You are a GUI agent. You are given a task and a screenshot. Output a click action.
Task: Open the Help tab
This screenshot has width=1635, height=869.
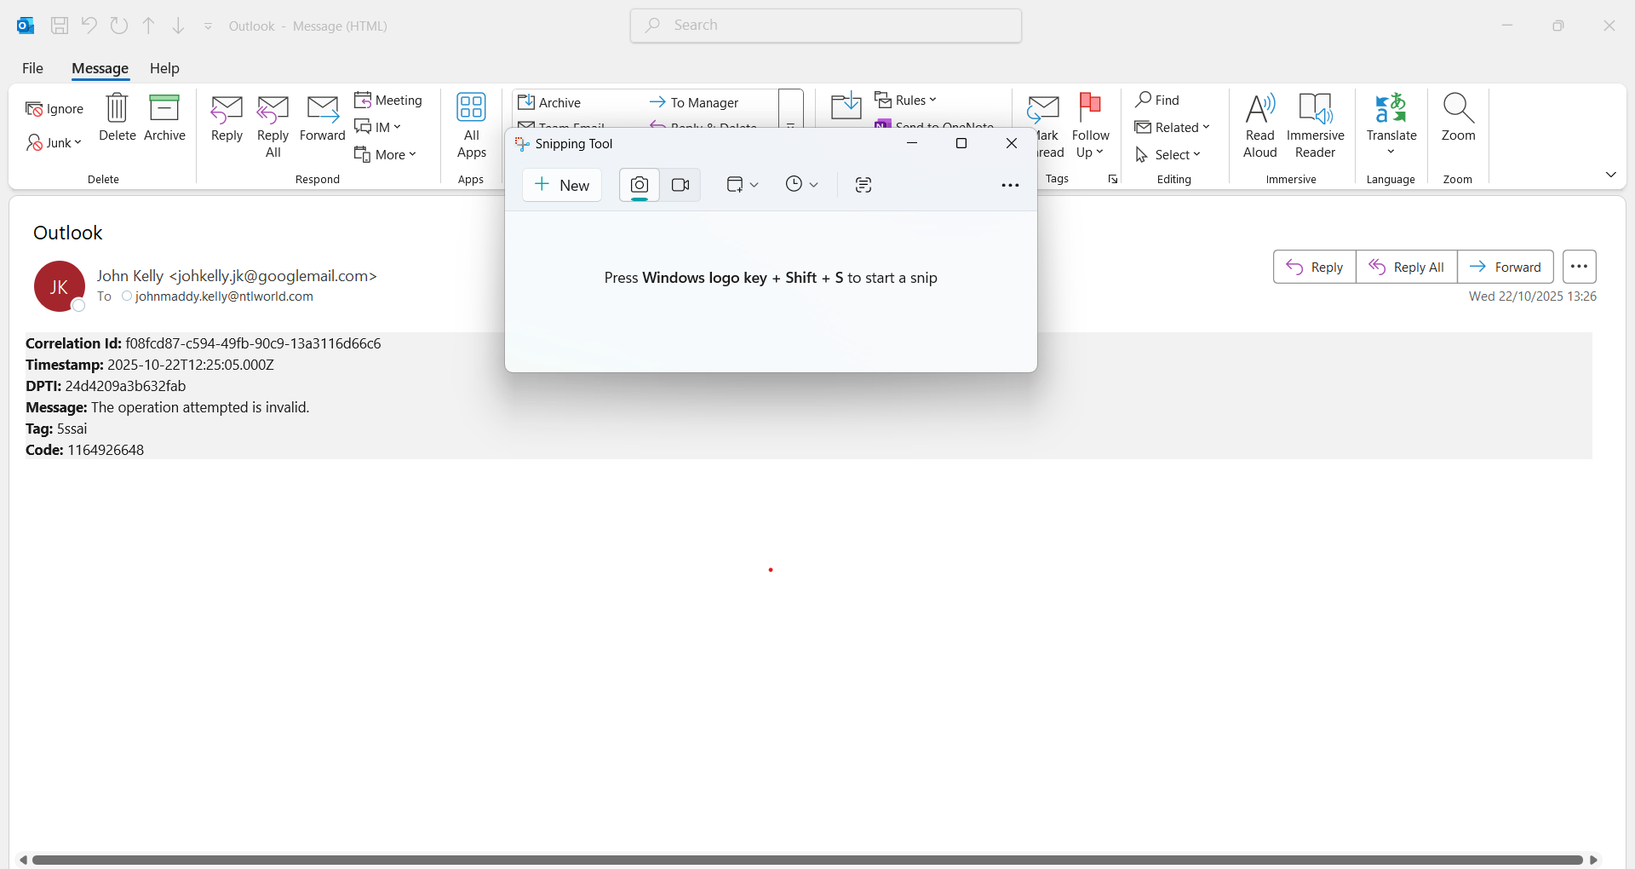coord(164,68)
